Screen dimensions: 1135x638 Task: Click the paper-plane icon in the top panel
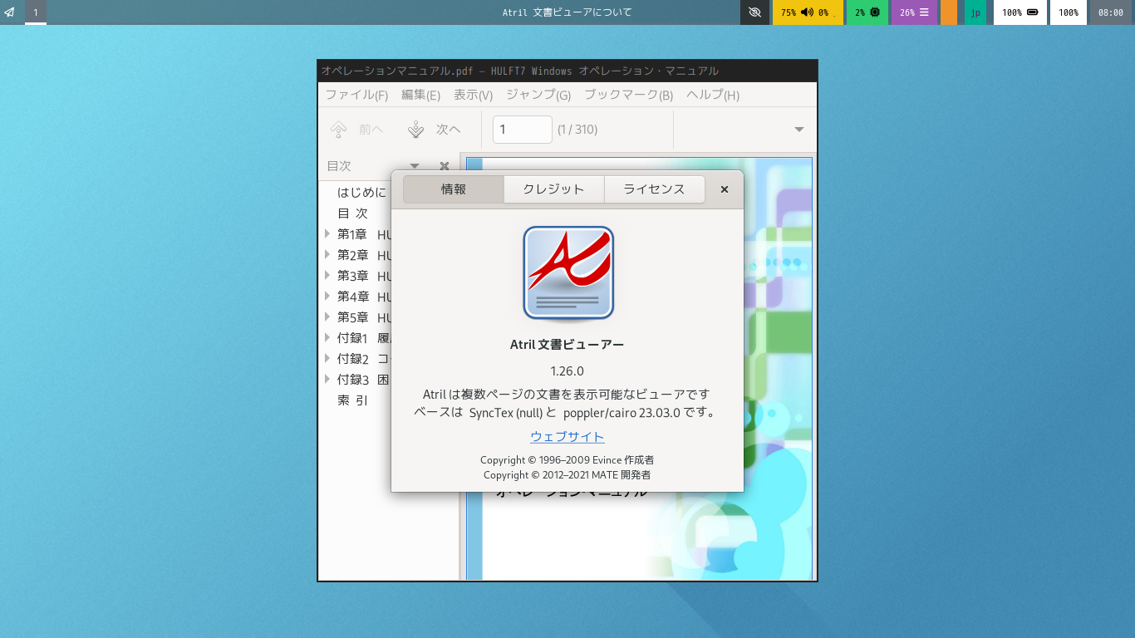[10, 12]
